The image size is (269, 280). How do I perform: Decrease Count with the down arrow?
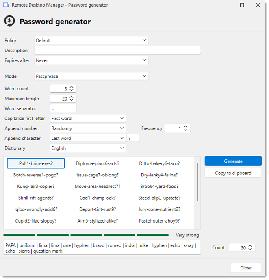[250, 249]
